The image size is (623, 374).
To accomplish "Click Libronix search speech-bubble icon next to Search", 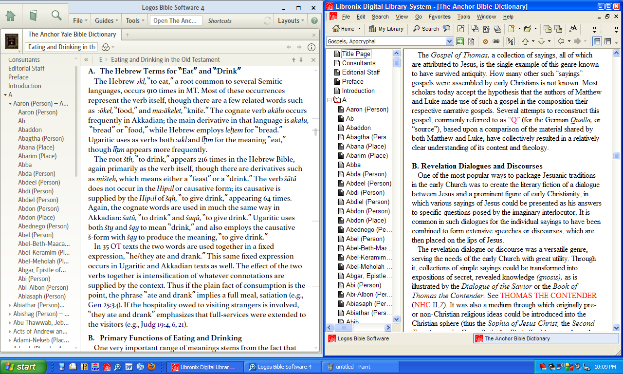I will (446, 29).
